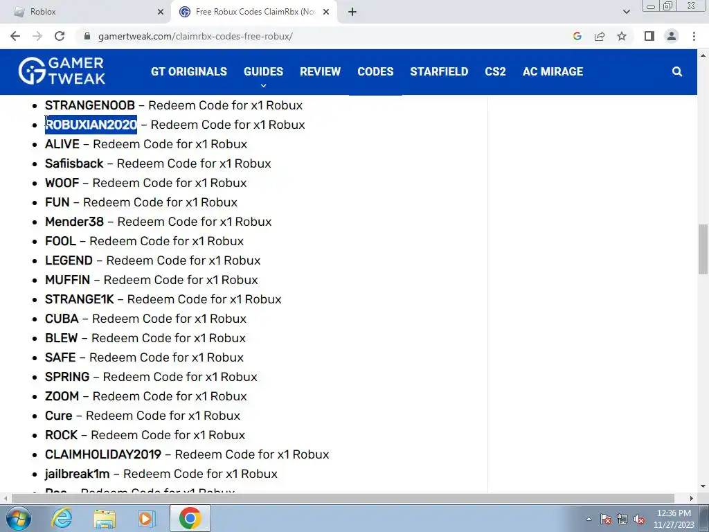Viewport: 709px width, 532px height.
Task: Click the STRANGENOOB code text
Action: (x=90, y=105)
